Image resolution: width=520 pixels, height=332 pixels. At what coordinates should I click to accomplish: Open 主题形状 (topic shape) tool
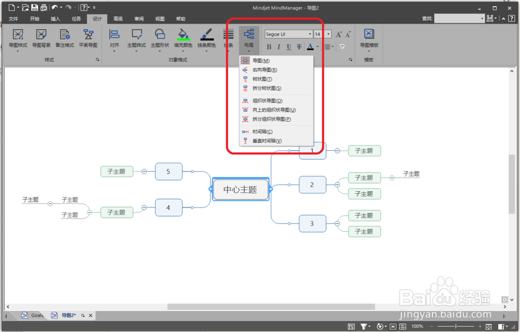160,39
